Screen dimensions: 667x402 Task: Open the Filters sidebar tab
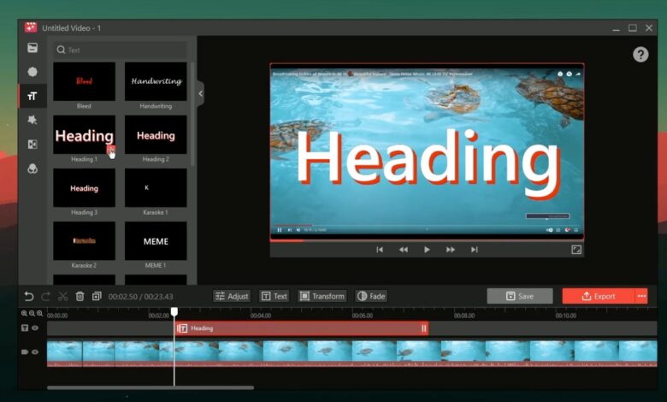click(x=32, y=168)
